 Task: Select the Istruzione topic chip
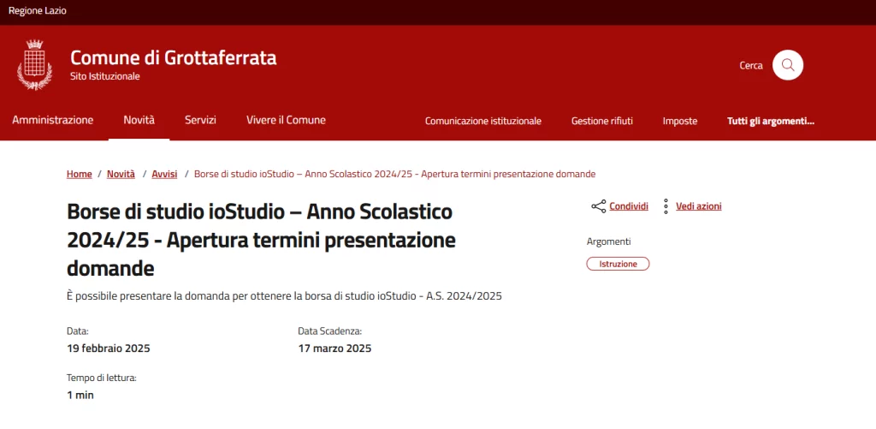pos(618,264)
